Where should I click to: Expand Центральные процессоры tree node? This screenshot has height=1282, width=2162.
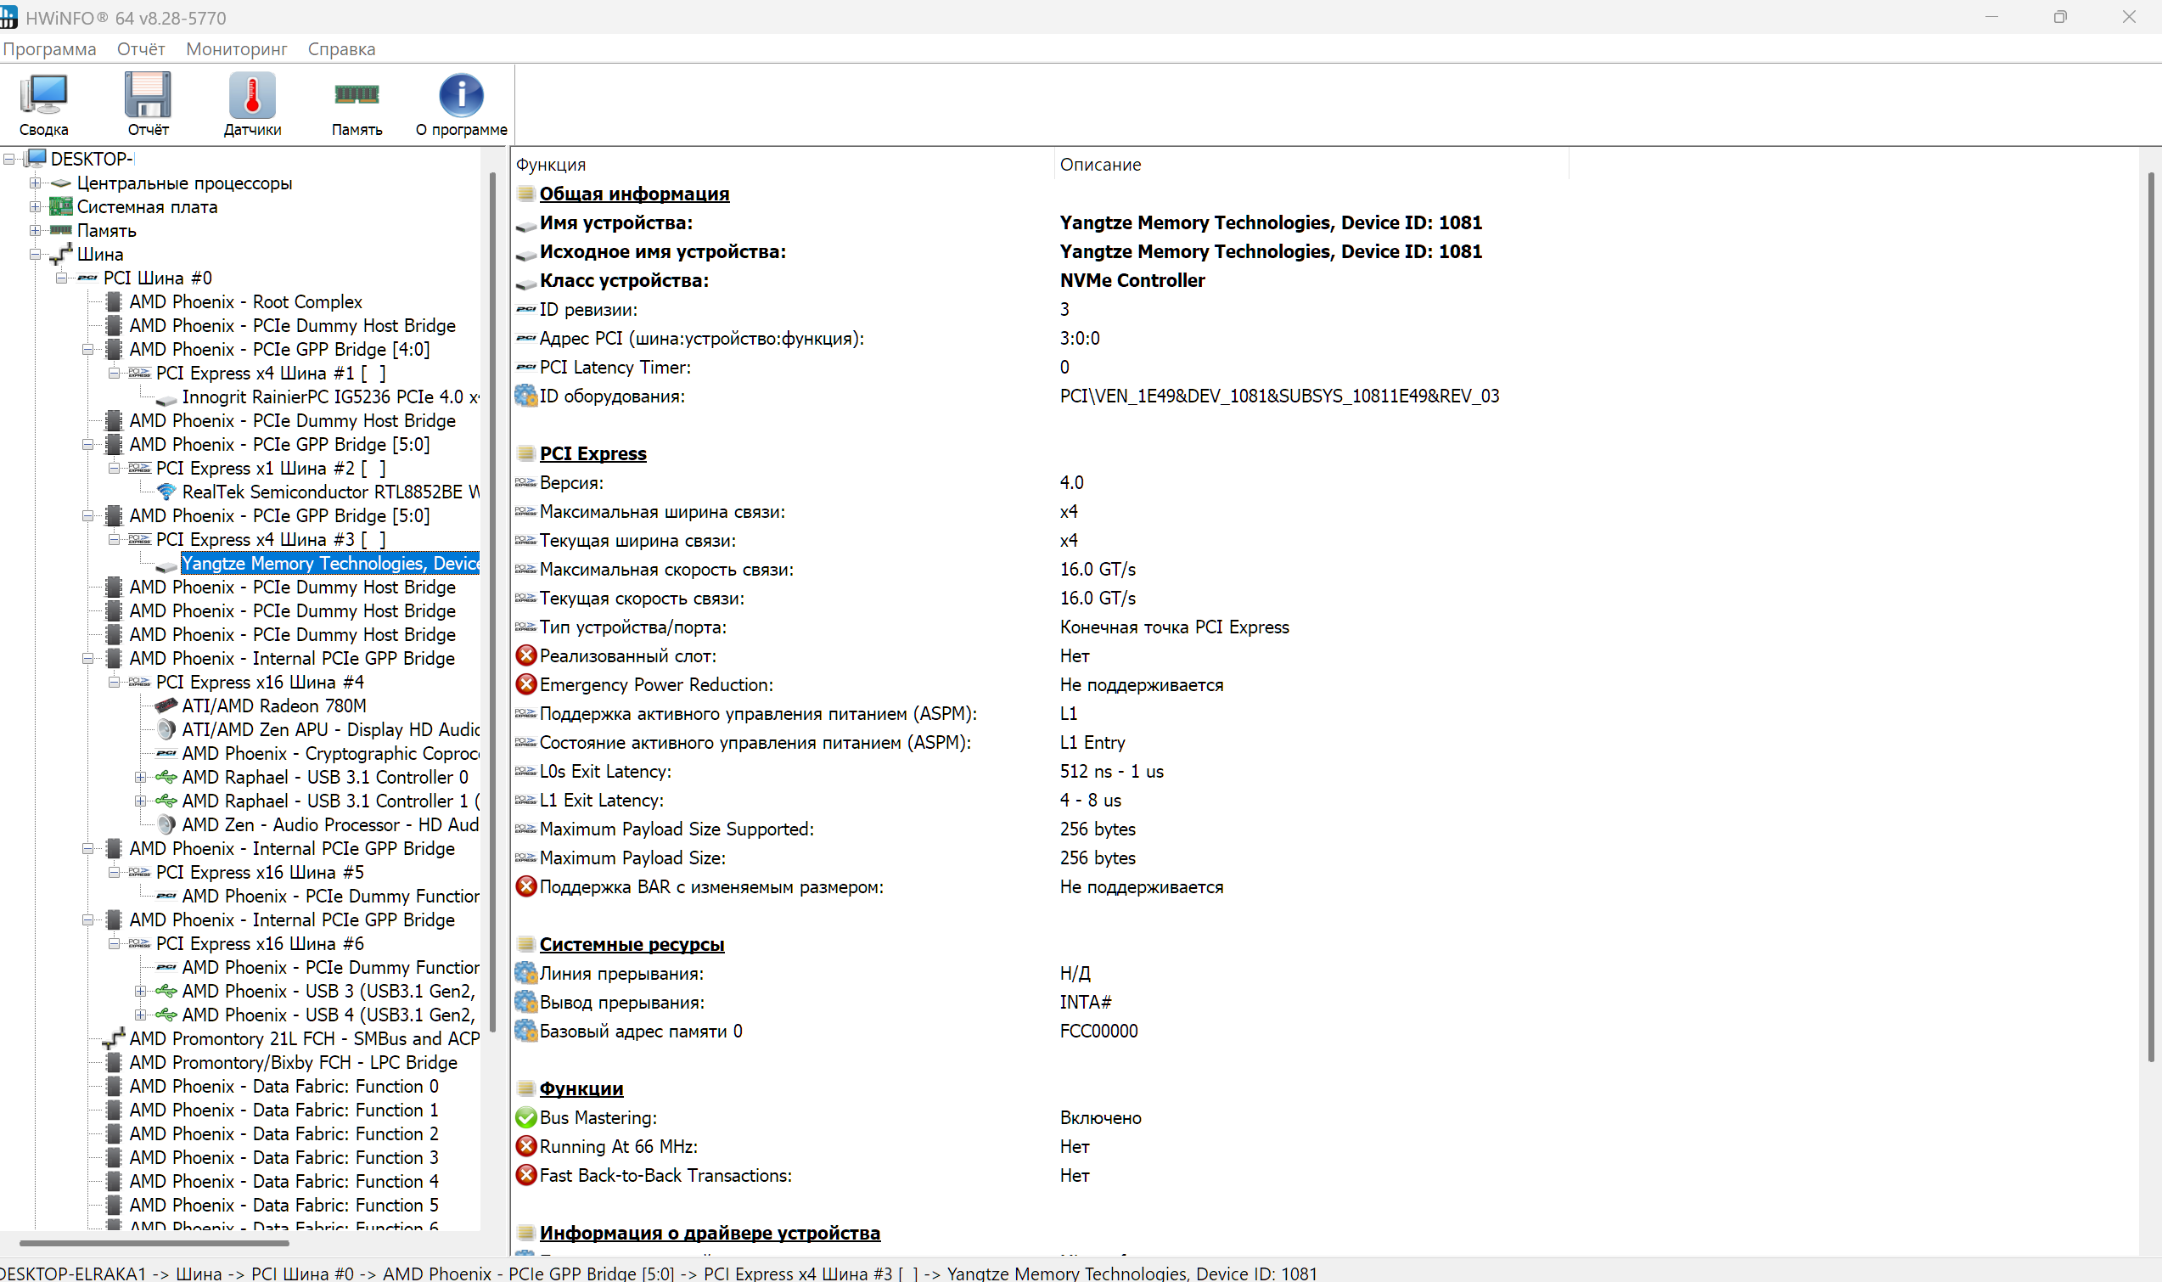(36, 183)
